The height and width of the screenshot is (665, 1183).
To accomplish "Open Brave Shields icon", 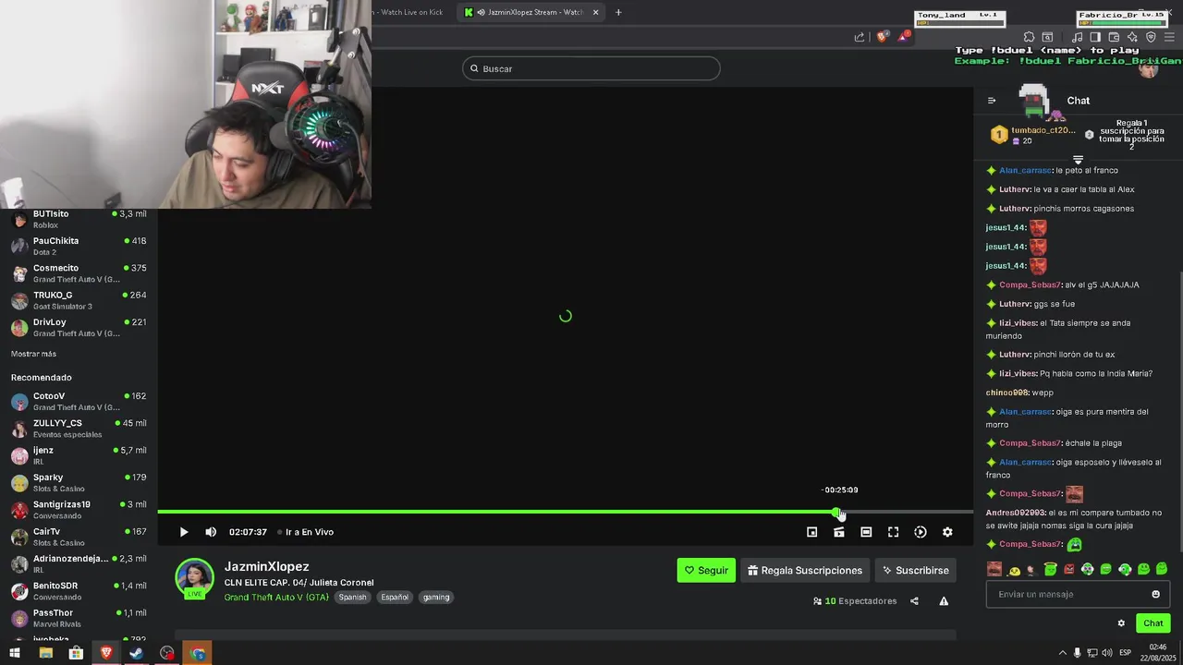I will [882, 37].
